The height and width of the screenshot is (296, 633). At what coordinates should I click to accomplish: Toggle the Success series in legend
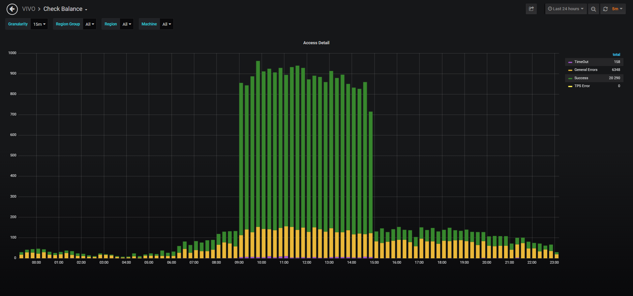(x=581, y=78)
